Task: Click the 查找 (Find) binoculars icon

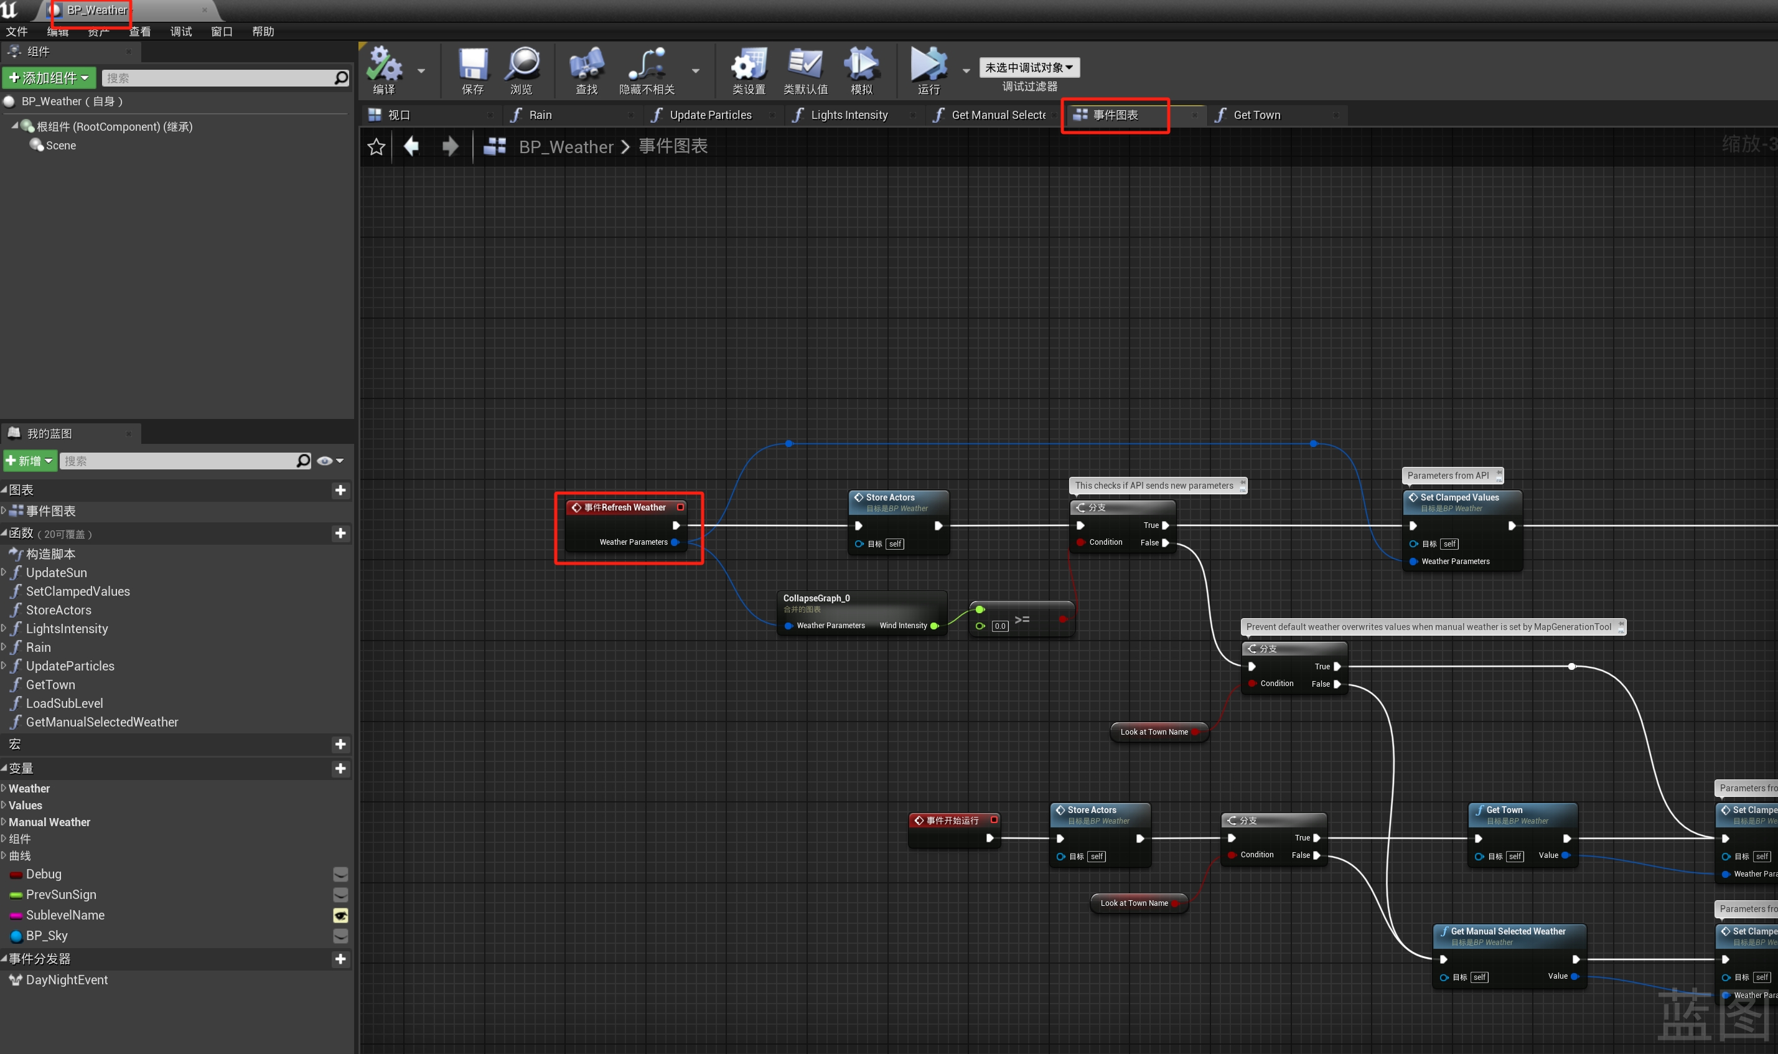Action: pos(586,65)
